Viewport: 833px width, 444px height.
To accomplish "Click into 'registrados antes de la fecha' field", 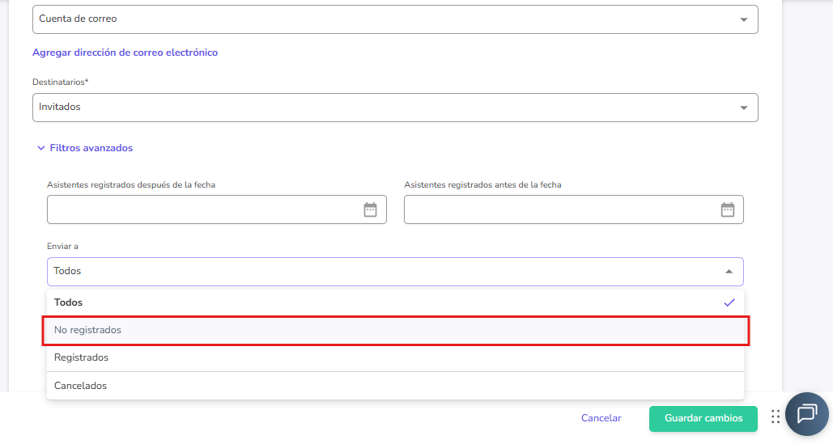I will click(559, 210).
